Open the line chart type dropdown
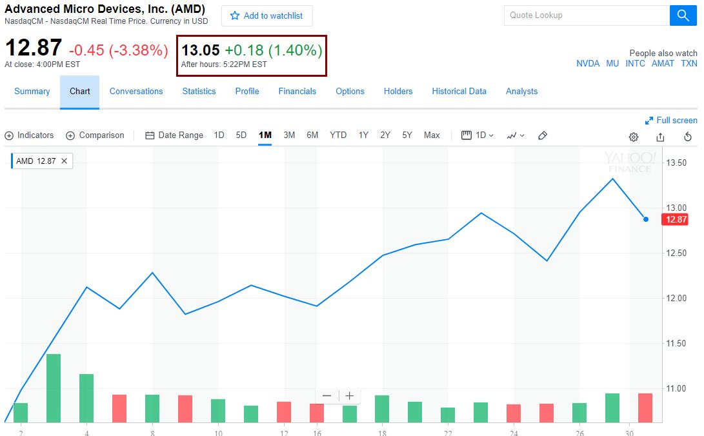The height and width of the screenshot is (436, 704). (516, 135)
